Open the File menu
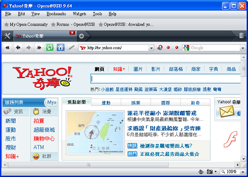Image resolution: width=248 pixels, height=177 pixels. 8,14
